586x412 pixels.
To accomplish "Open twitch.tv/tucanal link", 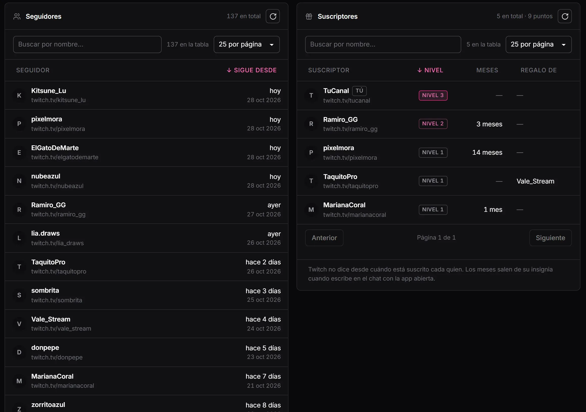I will pyautogui.click(x=347, y=101).
